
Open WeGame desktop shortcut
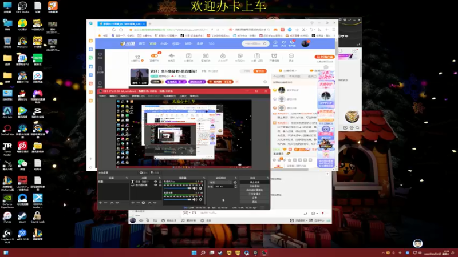click(22, 42)
